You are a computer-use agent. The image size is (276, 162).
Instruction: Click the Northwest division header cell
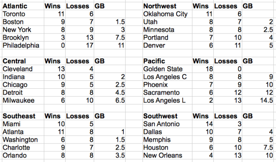point(160,6)
